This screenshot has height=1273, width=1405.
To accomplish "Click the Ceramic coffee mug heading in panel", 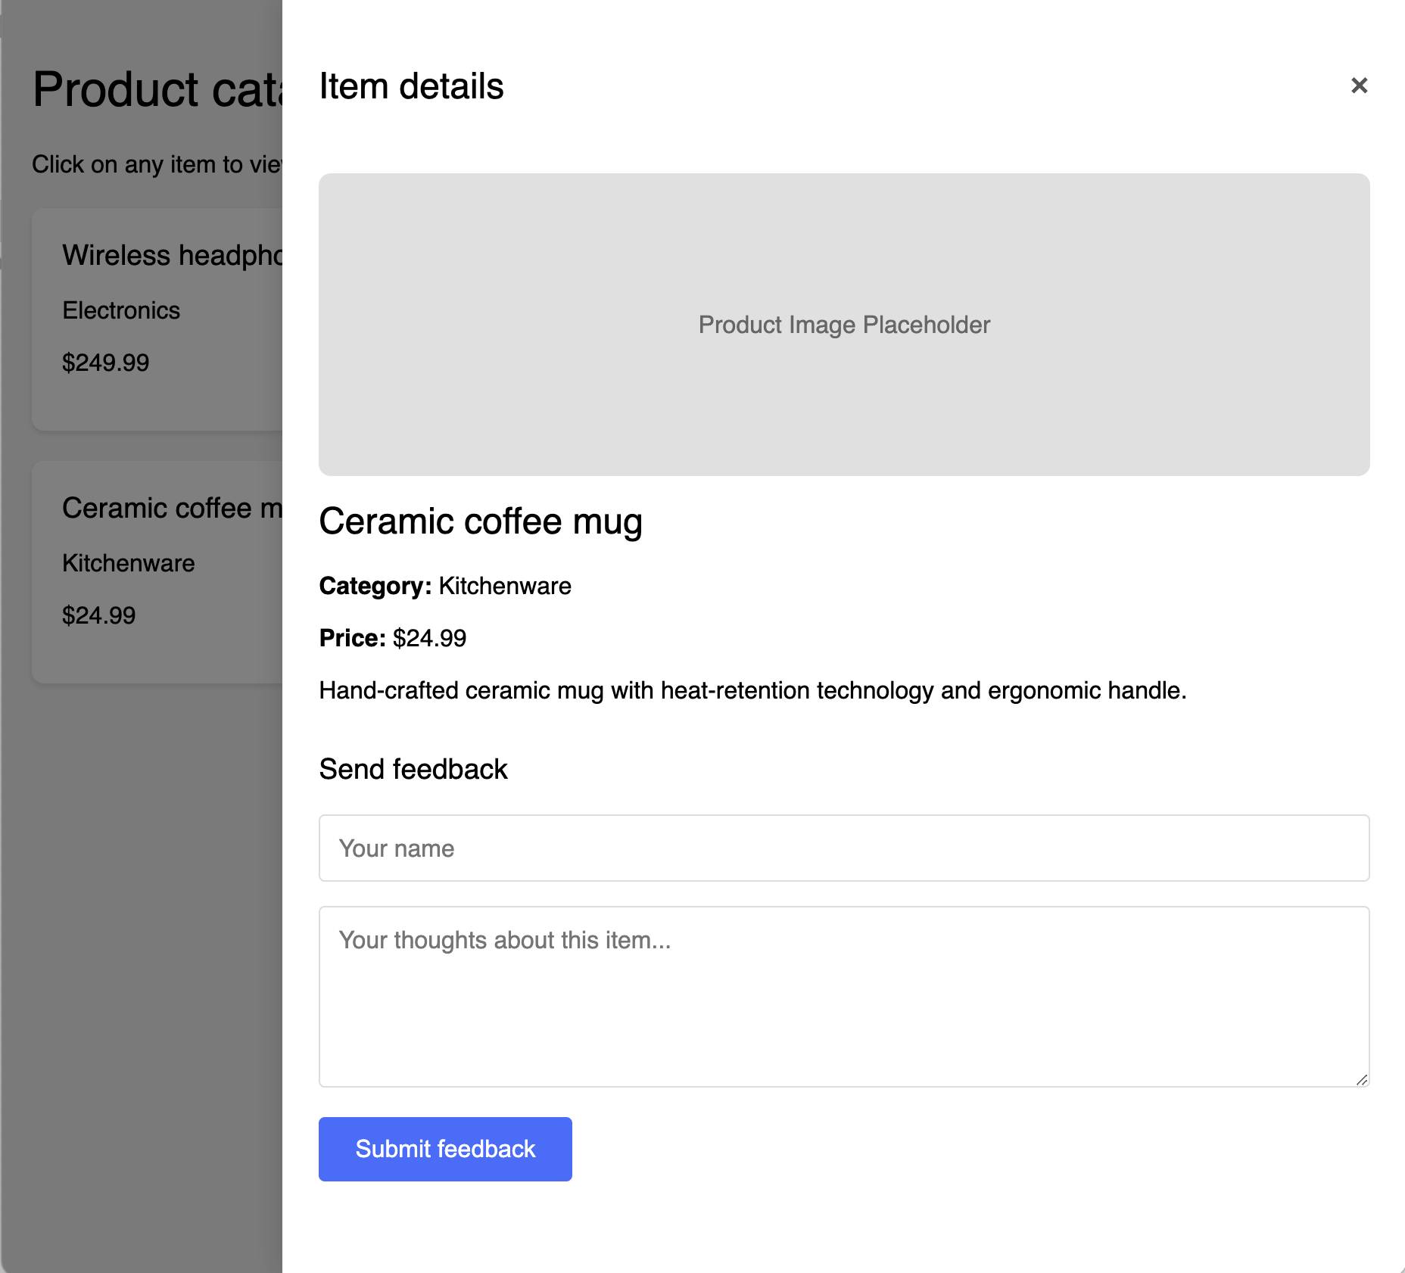I will pyautogui.click(x=480, y=521).
